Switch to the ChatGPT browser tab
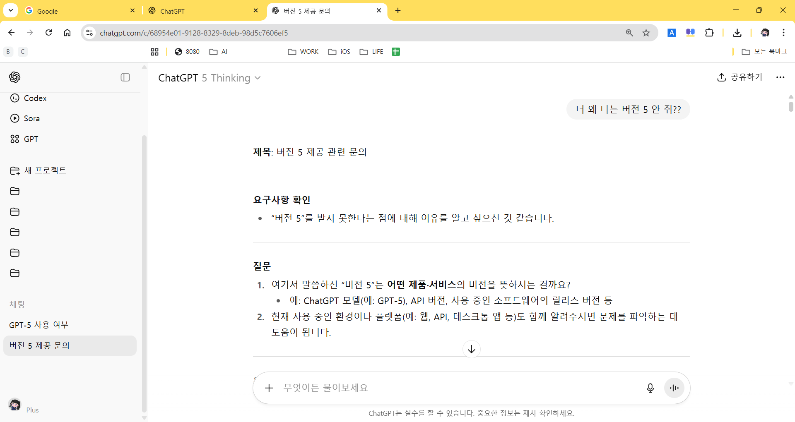This screenshot has height=422, width=795. pyautogui.click(x=203, y=11)
